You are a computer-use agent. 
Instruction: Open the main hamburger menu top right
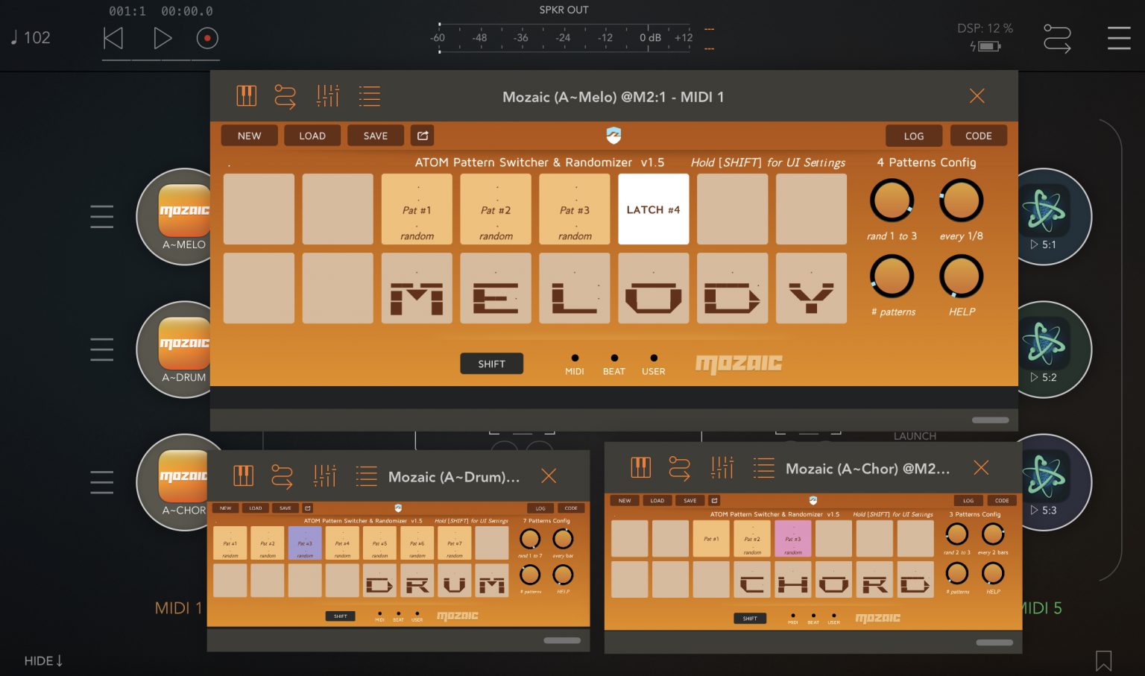(1119, 38)
